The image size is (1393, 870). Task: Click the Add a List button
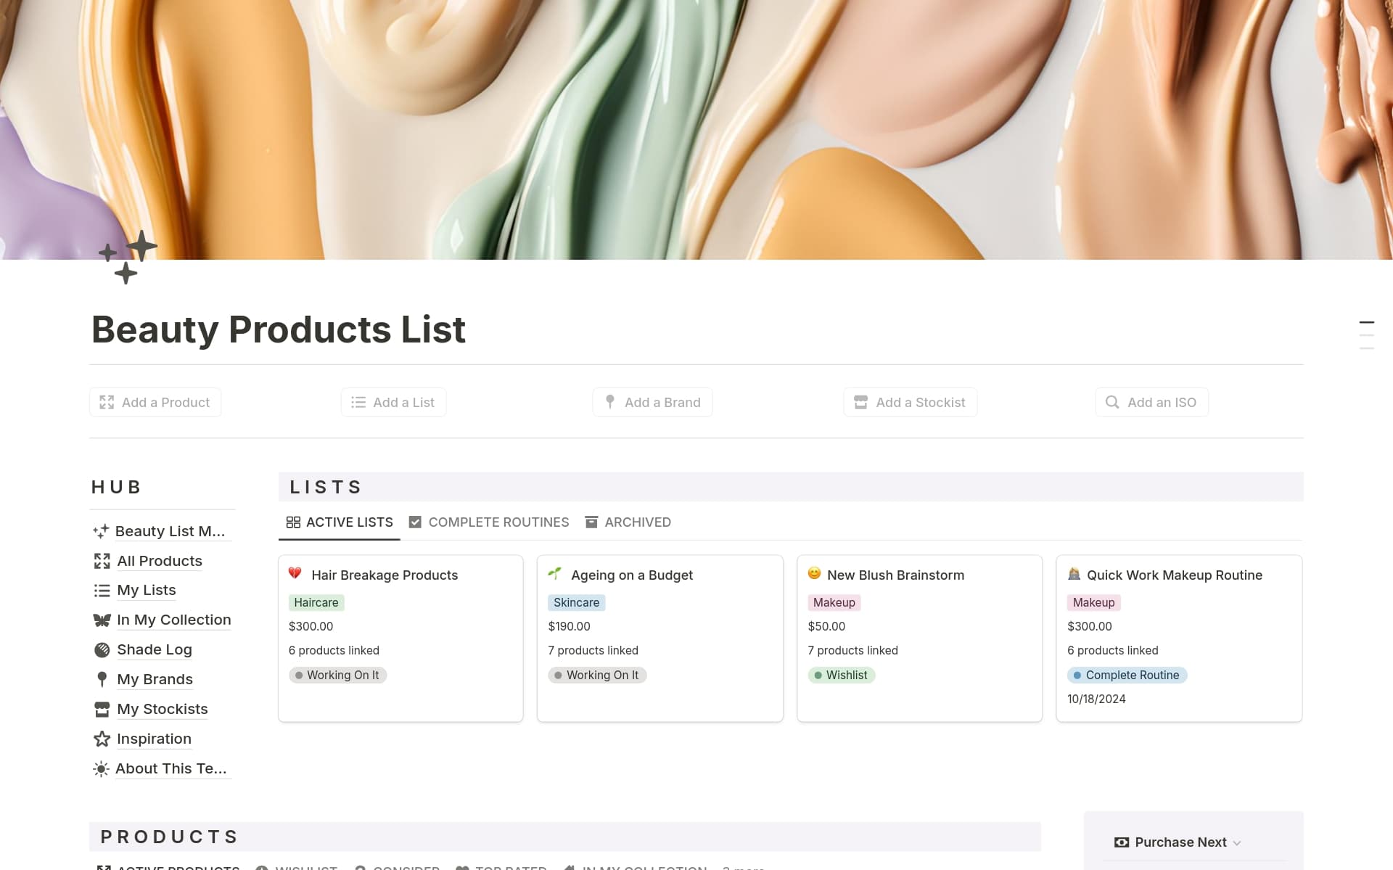coord(393,402)
